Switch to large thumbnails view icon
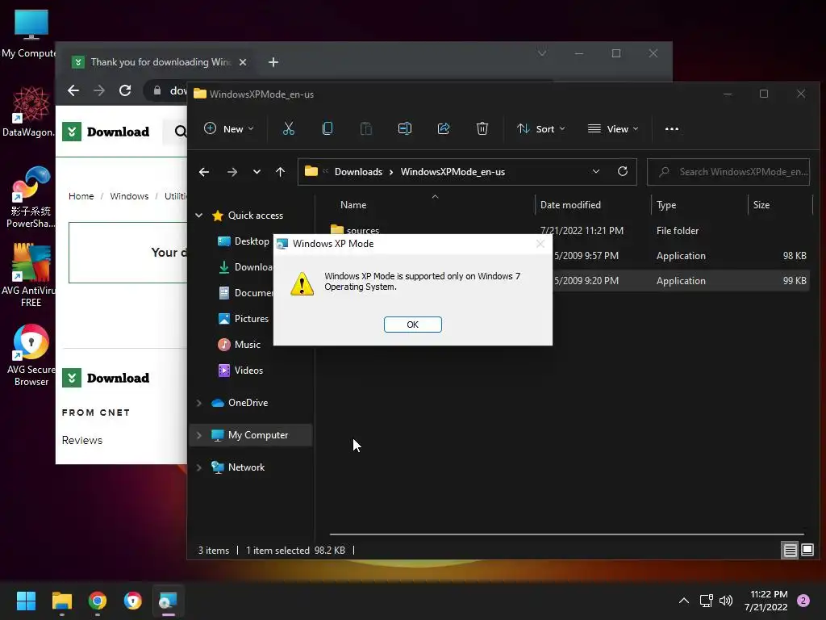Image resolution: width=826 pixels, height=620 pixels. point(807,551)
